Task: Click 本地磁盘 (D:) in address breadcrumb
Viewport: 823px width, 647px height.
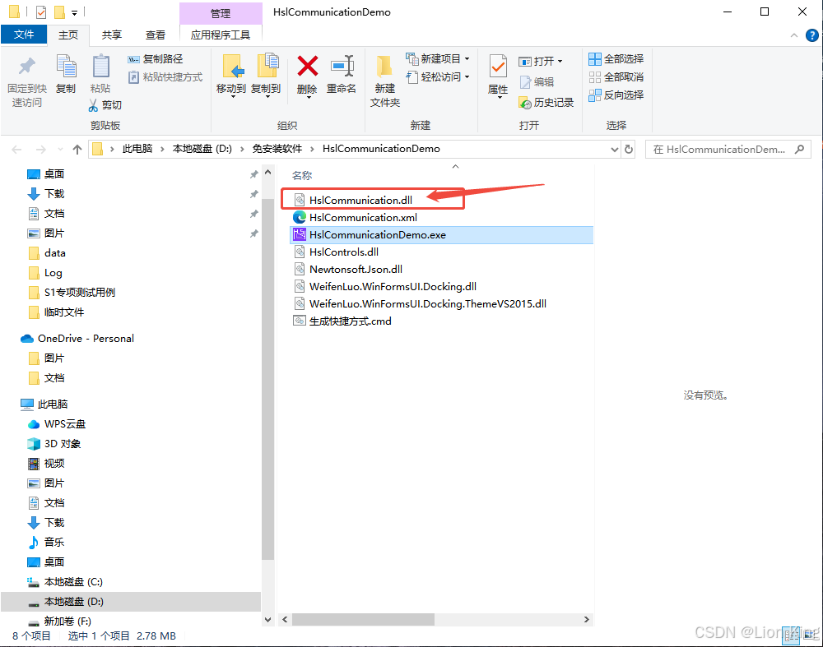Action: (x=202, y=149)
